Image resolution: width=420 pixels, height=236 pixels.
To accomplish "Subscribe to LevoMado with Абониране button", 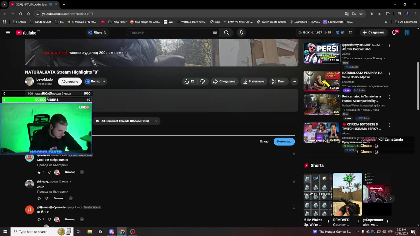I will coord(70,81).
